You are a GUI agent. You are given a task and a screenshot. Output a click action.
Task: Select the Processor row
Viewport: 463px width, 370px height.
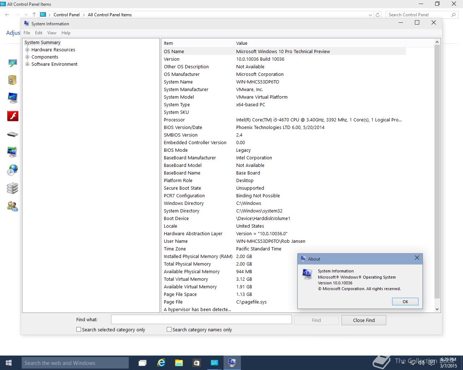284,120
